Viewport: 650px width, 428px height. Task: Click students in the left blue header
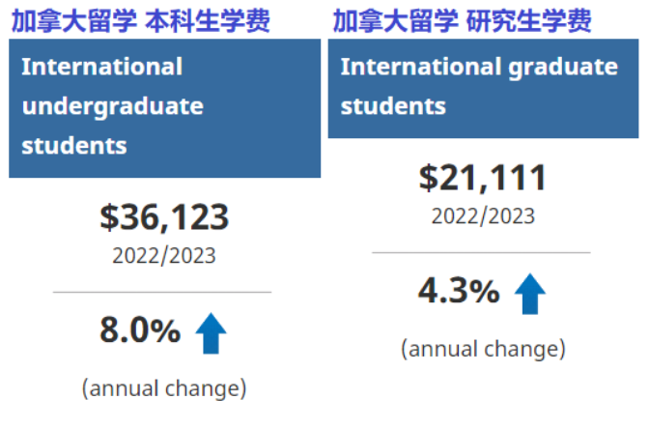pos(74,146)
